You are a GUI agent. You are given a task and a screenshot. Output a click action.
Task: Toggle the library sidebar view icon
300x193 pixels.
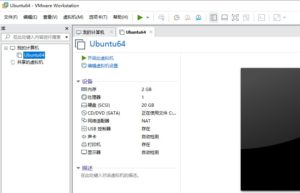tap(214, 18)
